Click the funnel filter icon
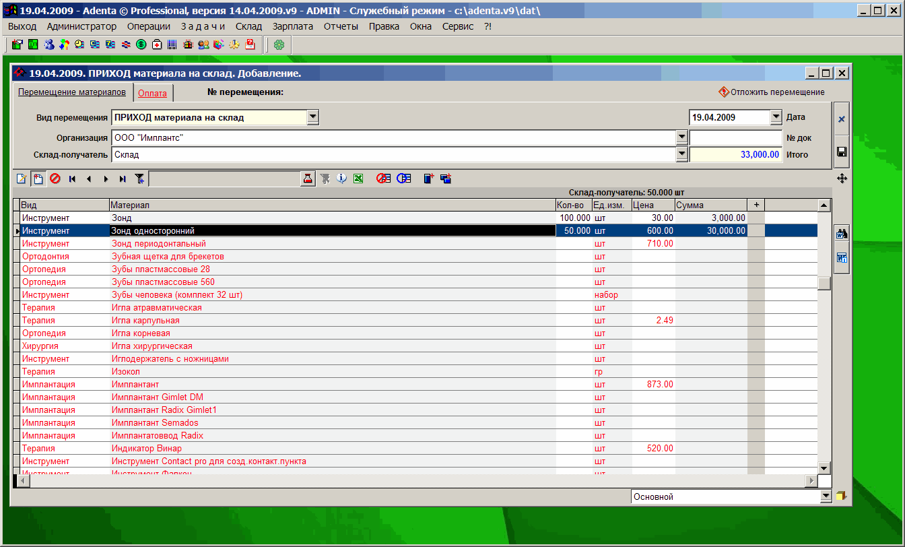Screen dimensions: 905x547 (139, 179)
